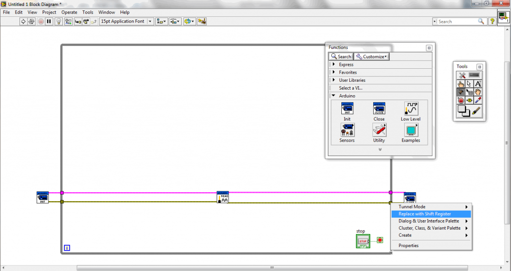Select the Object Shortcut Menu tool

469,92
